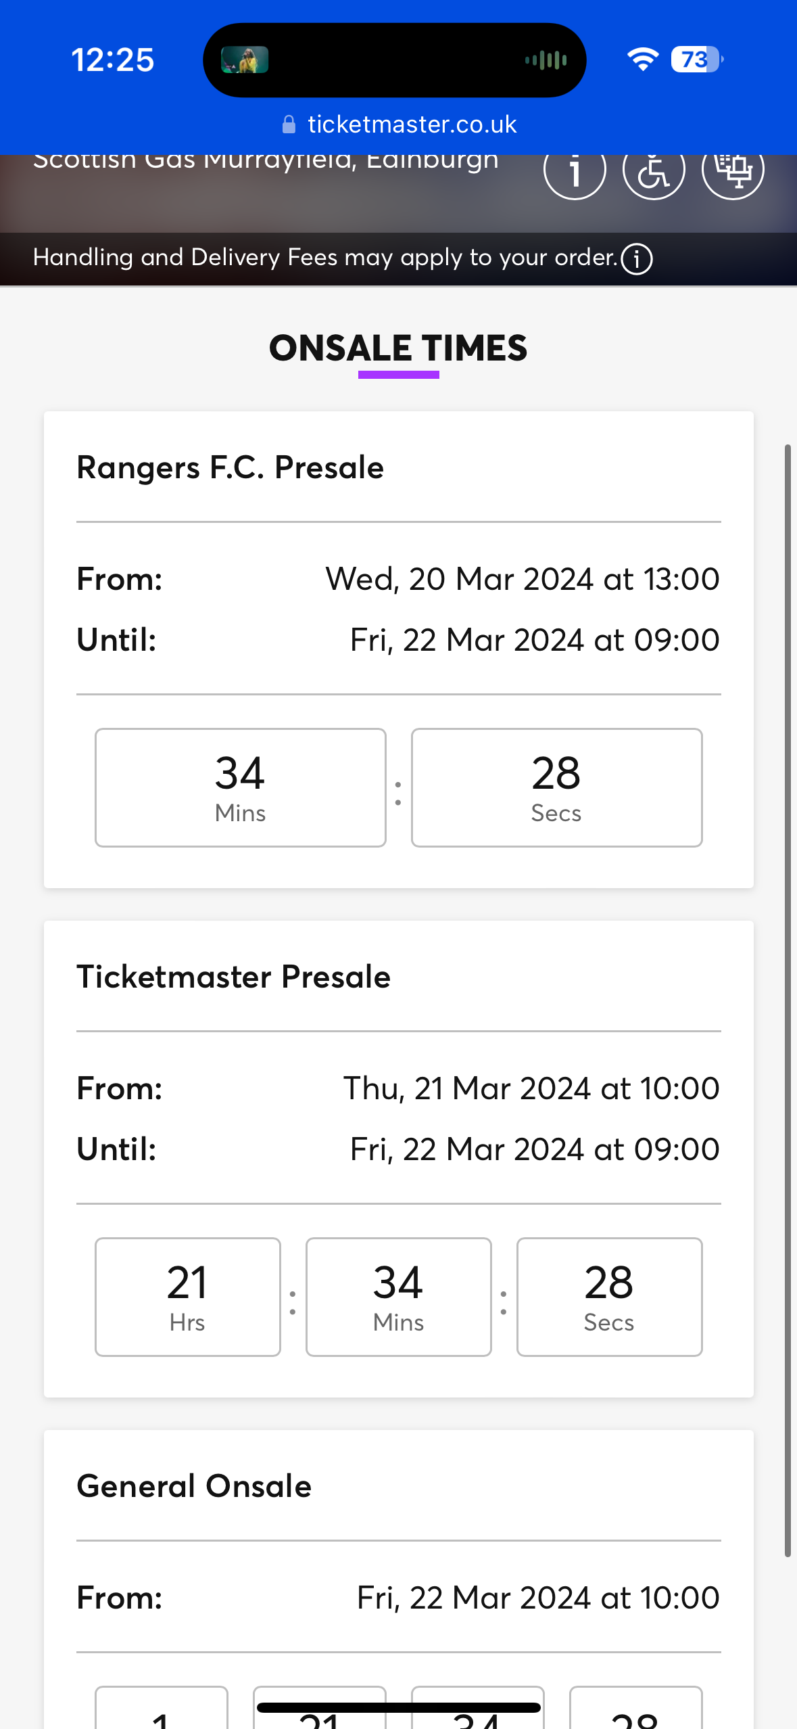797x1729 pixels.
Task: Tap the 12:25 status bar clock
Action: coord(113,60)
